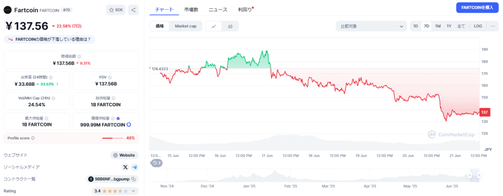The image size is (503, 196).
Task: Open the Telegram social media icon
Action: pos(135,167)
